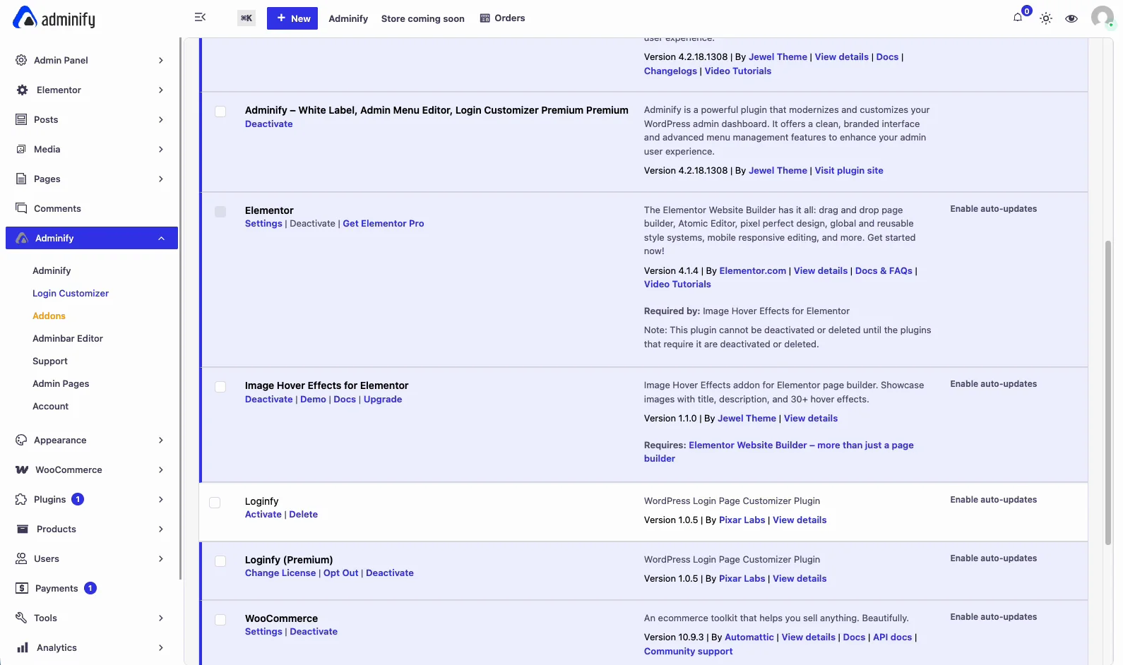Open the user avatar menu
Screen dimensions: 1123x665
coord(1102,17)
